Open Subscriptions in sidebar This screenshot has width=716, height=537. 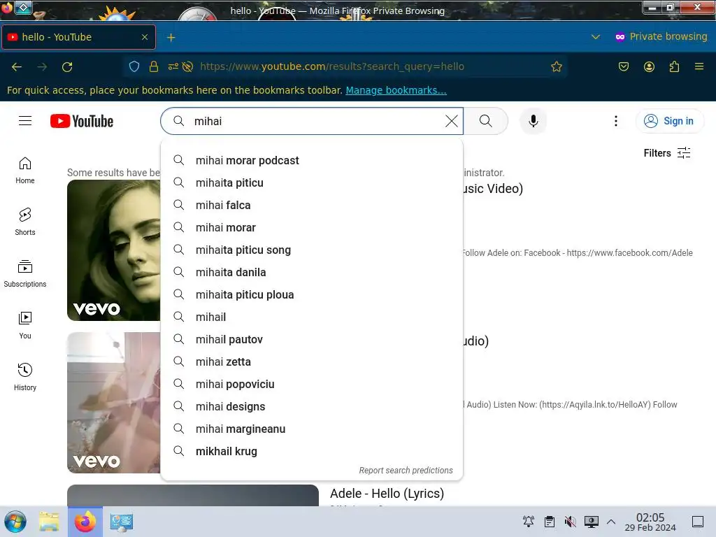(25, 274)
